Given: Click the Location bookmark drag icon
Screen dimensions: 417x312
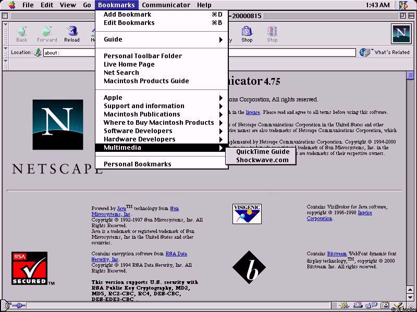Looking at the screenshot, I should click(x=38, y=53).
